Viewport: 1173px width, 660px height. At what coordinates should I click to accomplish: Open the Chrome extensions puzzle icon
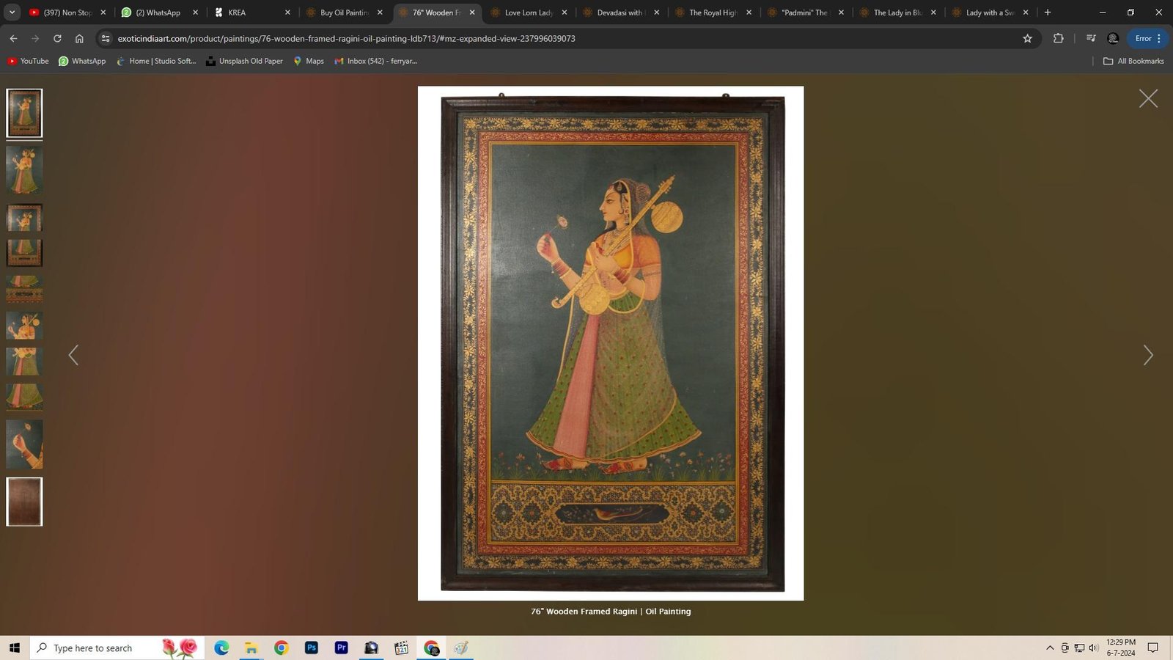click(1058, 38)
